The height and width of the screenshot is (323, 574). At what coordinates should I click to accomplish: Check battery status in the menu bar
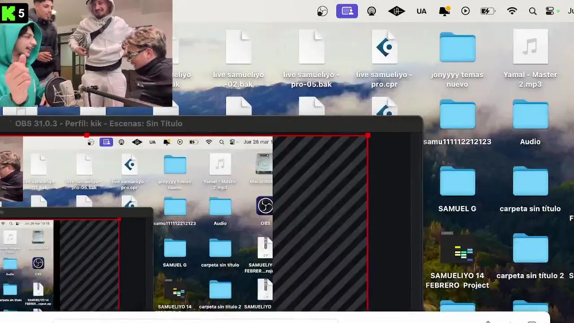tap(488, 11)
